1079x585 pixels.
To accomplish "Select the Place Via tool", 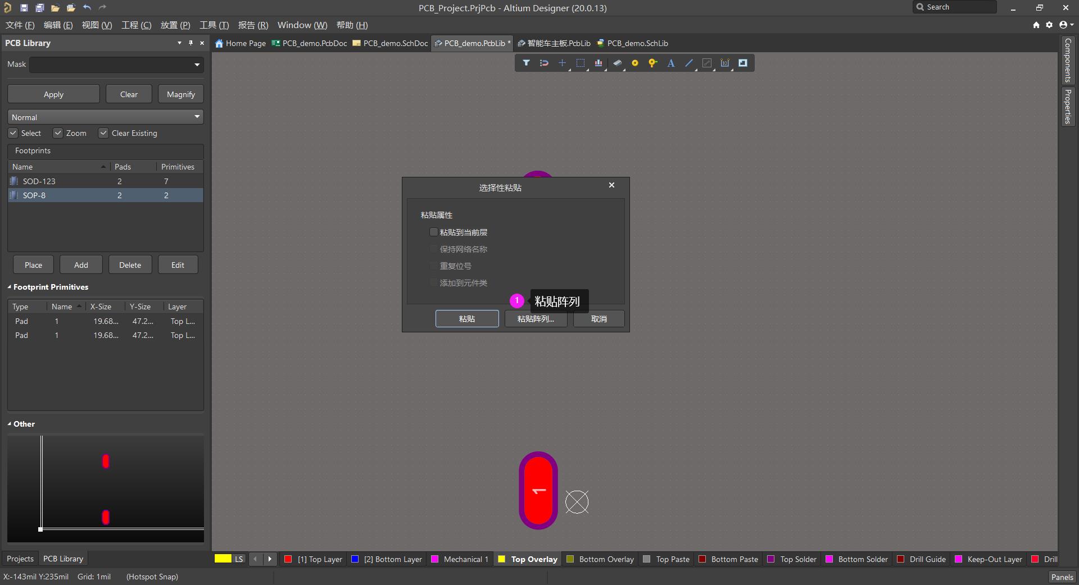I will (x=653, y=63).
